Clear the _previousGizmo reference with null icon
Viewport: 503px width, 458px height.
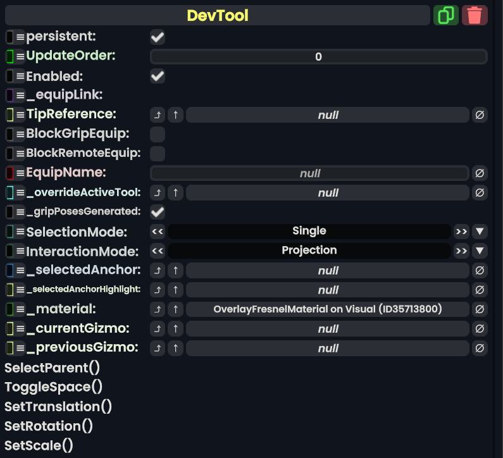480,348
